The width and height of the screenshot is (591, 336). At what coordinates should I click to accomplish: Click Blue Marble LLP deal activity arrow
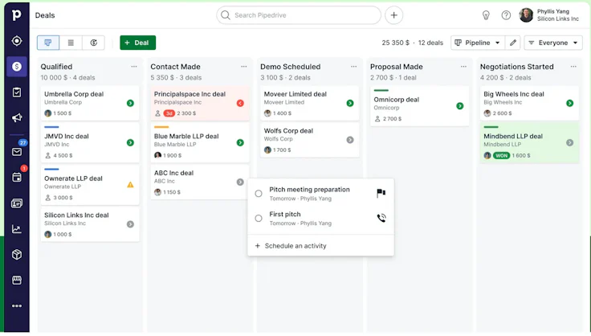pyautogui.click(x=240, y=142)
